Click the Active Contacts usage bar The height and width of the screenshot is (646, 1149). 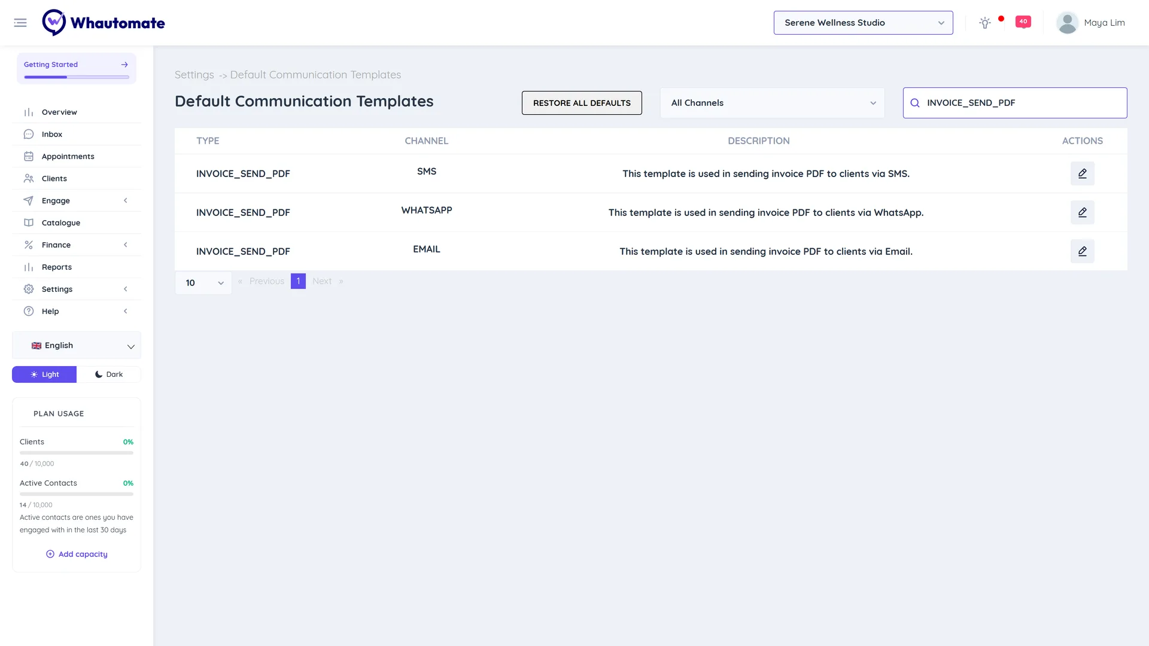click(x=77, y=494)
